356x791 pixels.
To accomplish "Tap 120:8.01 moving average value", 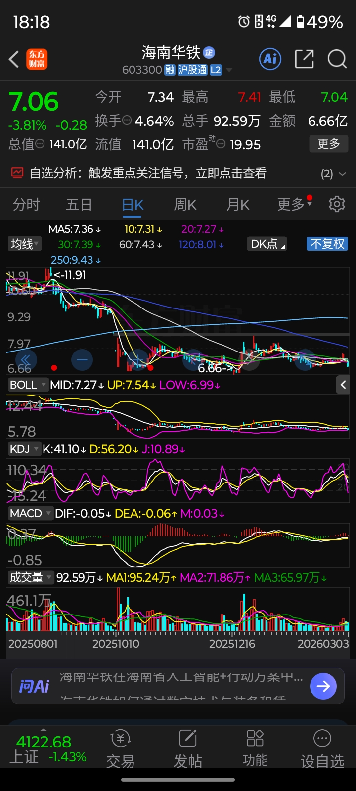I will tap(202, 244).
